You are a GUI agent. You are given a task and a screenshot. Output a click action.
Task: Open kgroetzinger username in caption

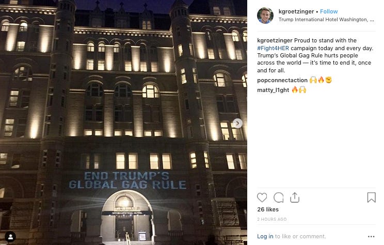(x=275, y=40)
